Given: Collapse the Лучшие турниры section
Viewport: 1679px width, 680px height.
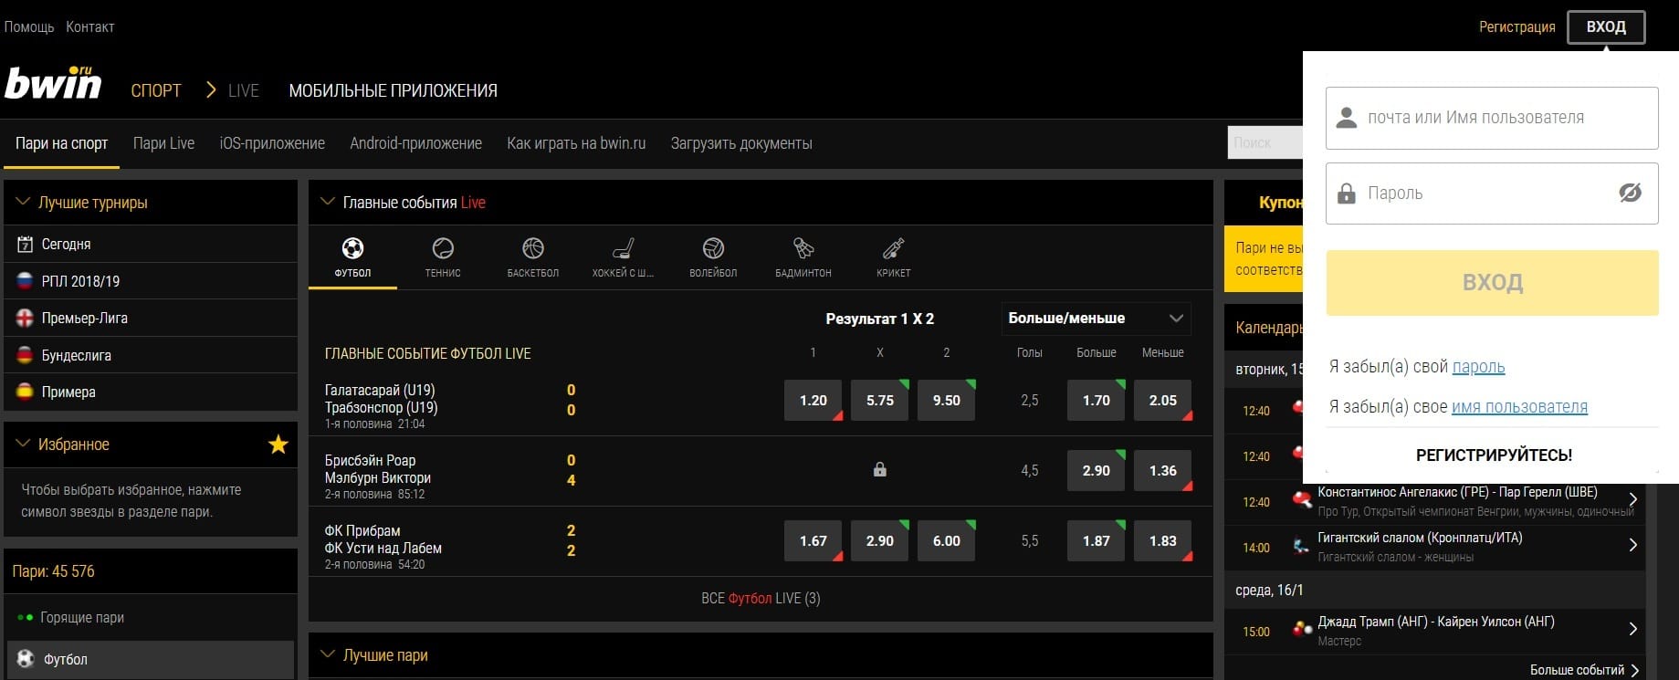Looking at the screenshot, I should pyautogui.click(x=24, y=202).
